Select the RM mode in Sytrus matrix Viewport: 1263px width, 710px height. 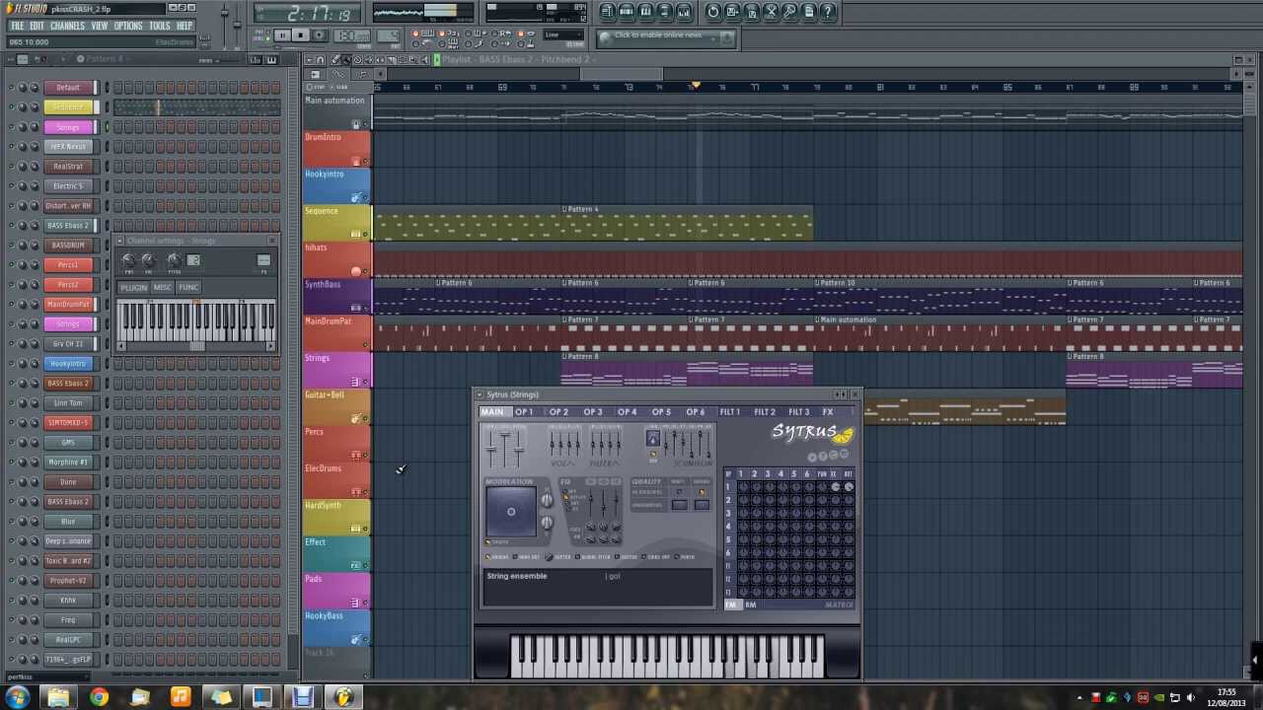tap(750, 604)
